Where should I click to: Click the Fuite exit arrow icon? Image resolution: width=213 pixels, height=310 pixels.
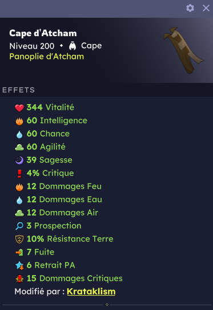pos(19,252)
